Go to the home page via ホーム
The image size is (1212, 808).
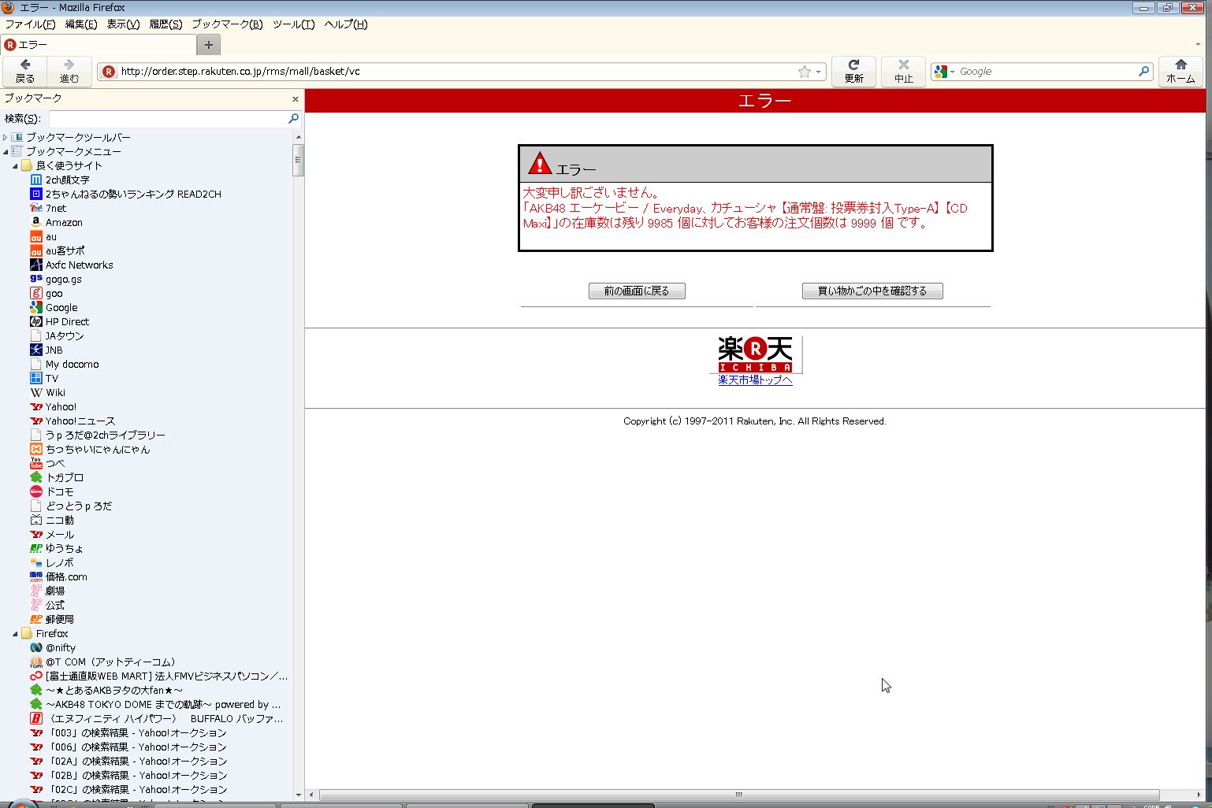coord(1180,71)
